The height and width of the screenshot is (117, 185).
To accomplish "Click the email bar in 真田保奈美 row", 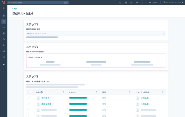I will pyautogui.click(x=78, y=104).
